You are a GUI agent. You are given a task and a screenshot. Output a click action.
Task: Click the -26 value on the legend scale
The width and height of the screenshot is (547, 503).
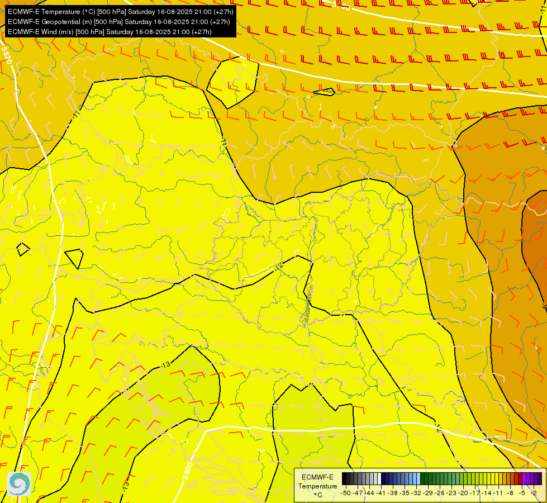(x=440, y=493)
